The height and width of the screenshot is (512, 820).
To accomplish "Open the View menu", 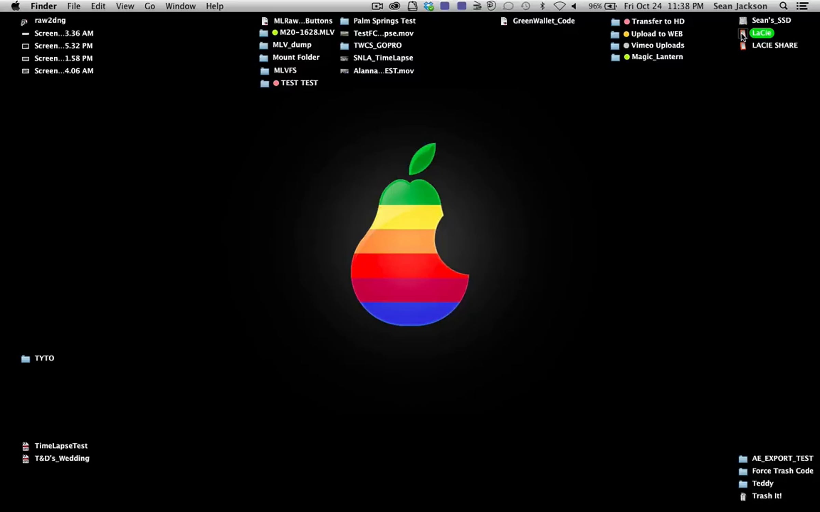I will tap(125, 6).
